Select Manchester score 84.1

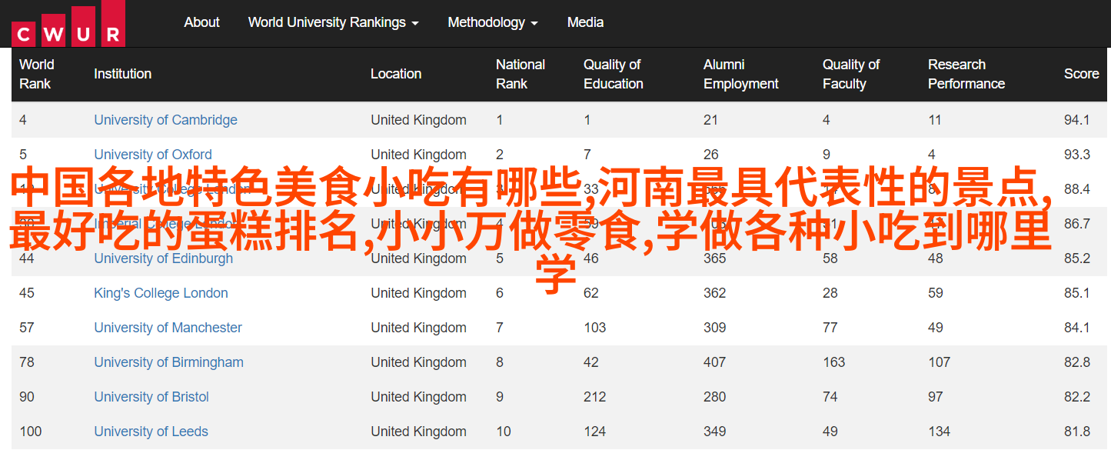[x=1077, y=328]
